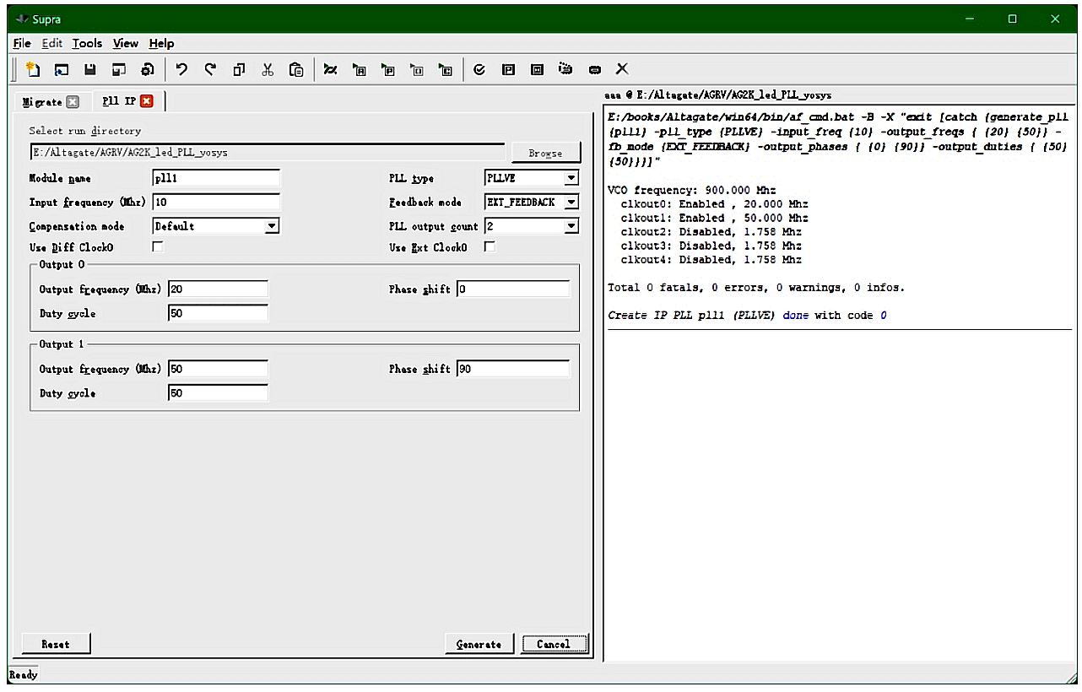
Task: Click the Open project toolbar icon
Action: click(62, 69)
